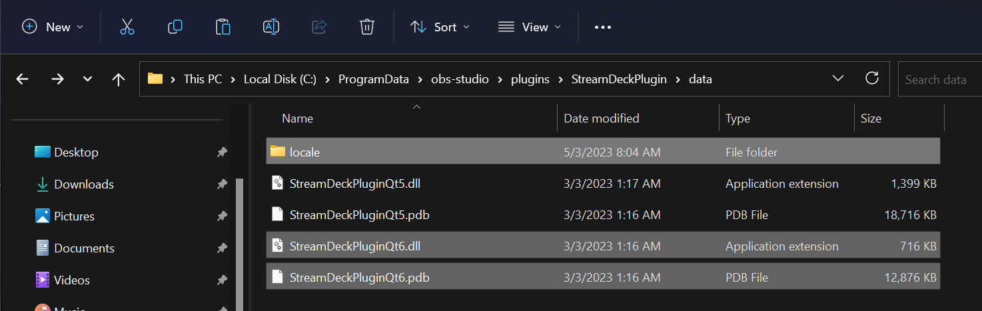Click the Delete trash icon
The image size is (982, 311).
point(367,27)
